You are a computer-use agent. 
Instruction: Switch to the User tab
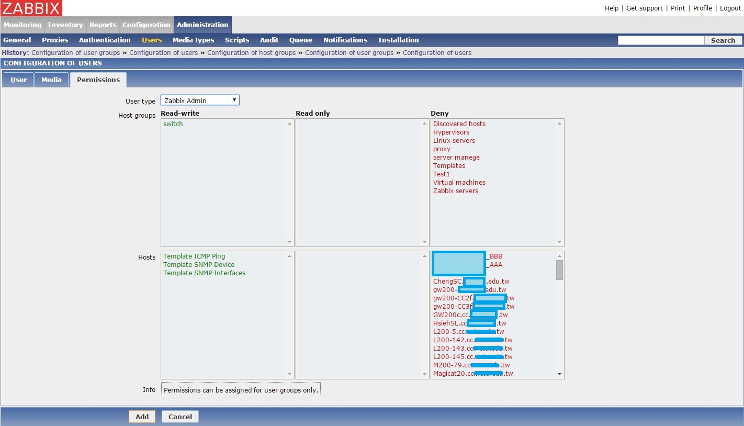coord(18,80)
